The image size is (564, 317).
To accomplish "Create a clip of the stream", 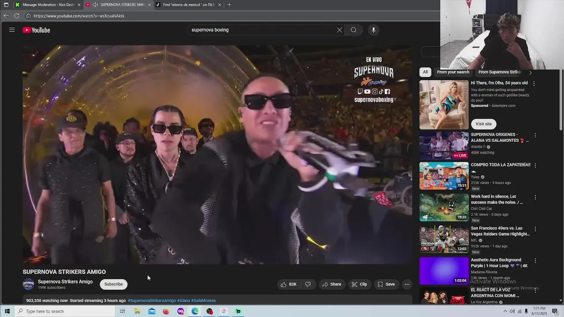I will (x=359, y=284).
